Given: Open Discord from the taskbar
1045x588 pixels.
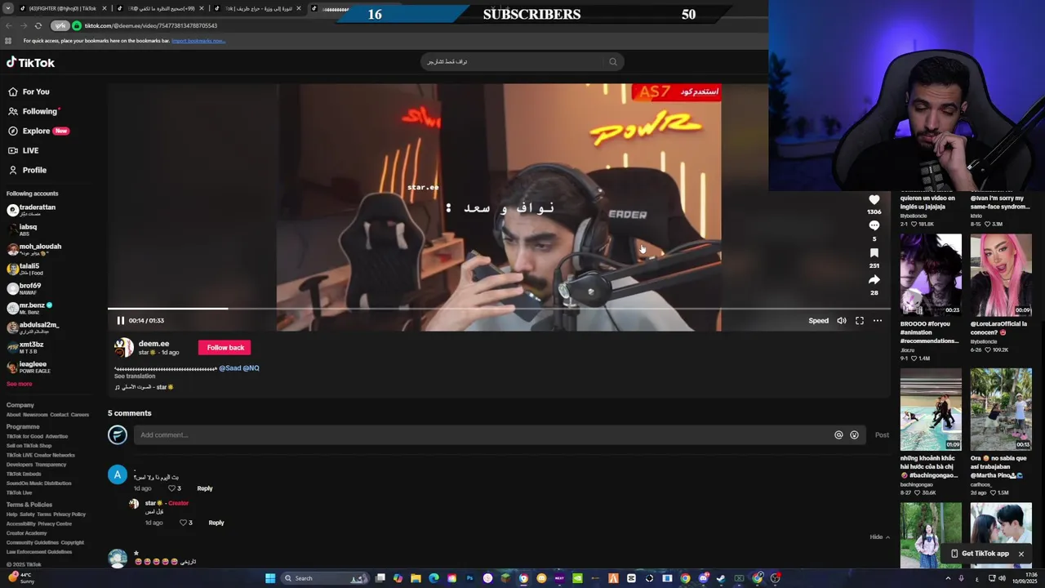Looking at the screenshot, I should pos(703,578).
